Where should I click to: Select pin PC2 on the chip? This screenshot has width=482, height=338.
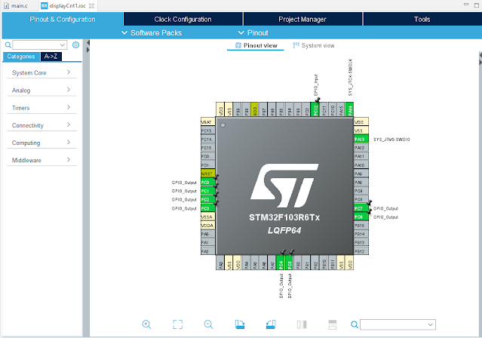click(207, 200)
